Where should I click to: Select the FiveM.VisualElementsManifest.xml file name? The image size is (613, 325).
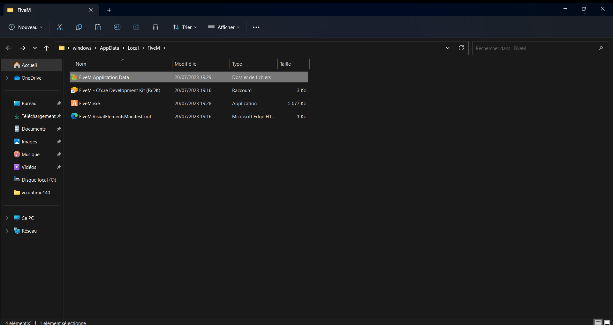click(x=115, y=117)
